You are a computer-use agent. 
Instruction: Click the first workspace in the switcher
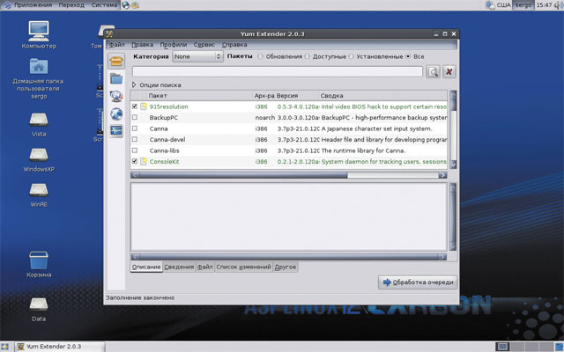(502, 347)
